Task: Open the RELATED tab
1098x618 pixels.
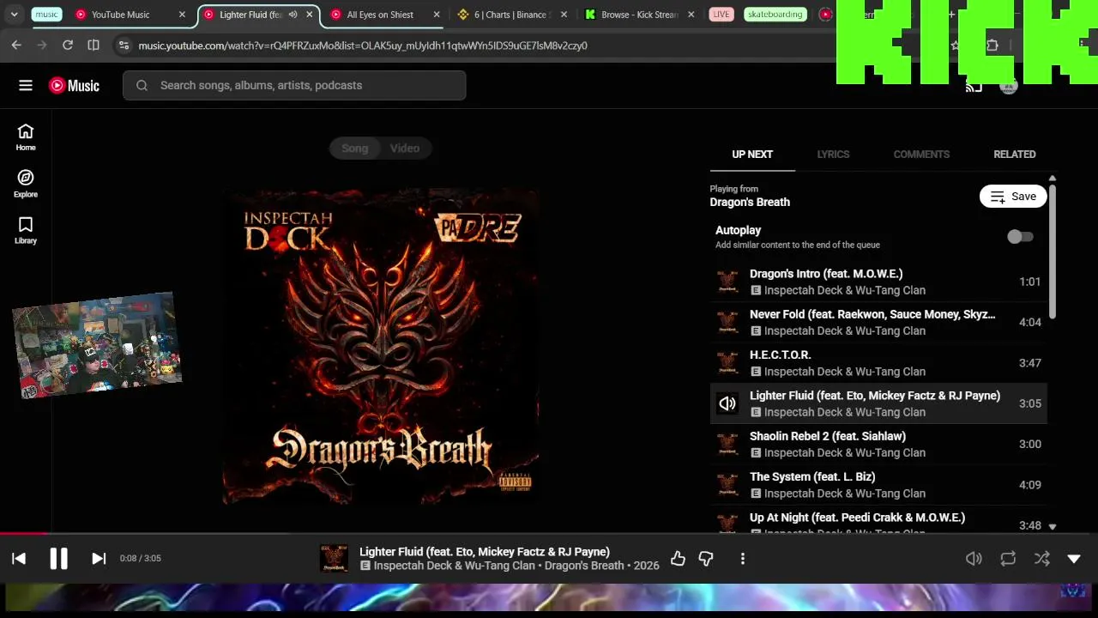Action: pyautogui.click(x=1015, y=154)
